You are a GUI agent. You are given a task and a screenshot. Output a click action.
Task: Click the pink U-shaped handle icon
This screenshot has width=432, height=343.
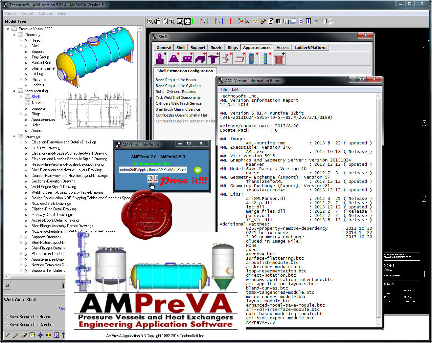(239, 58)
